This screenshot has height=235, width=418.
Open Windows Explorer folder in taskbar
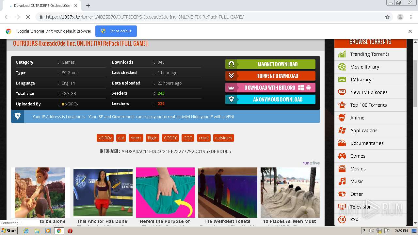[37, 231]
